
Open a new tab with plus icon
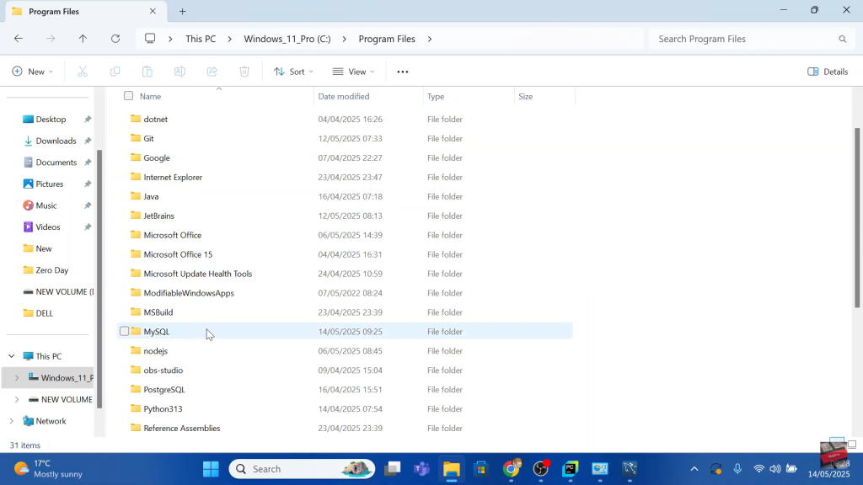pyautogui.click(x=183, y=11)
